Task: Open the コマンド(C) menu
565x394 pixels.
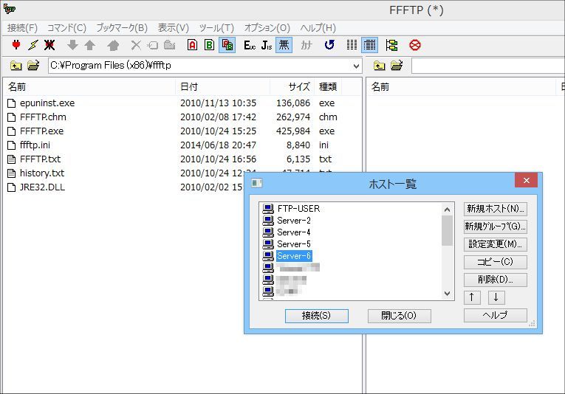Action: [x=66, y=28]
